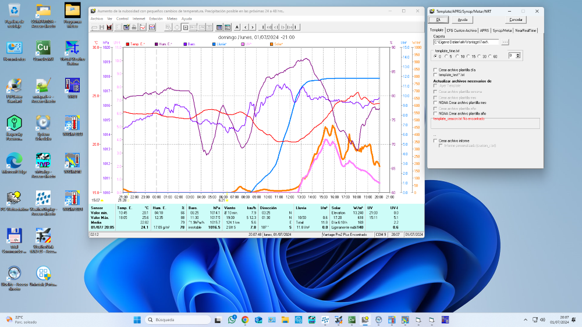Go to next period with right arrow
The image size is (582, 327).
pos(253,27)
